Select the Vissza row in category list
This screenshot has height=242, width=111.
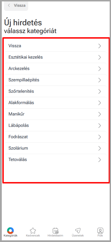point(55,46)
